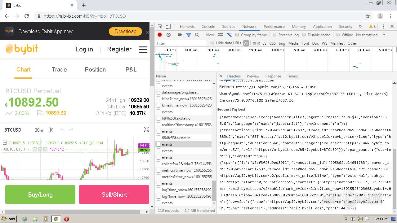
Task: Open the 30m chart interval selector
Action: (x=39, y=130)
